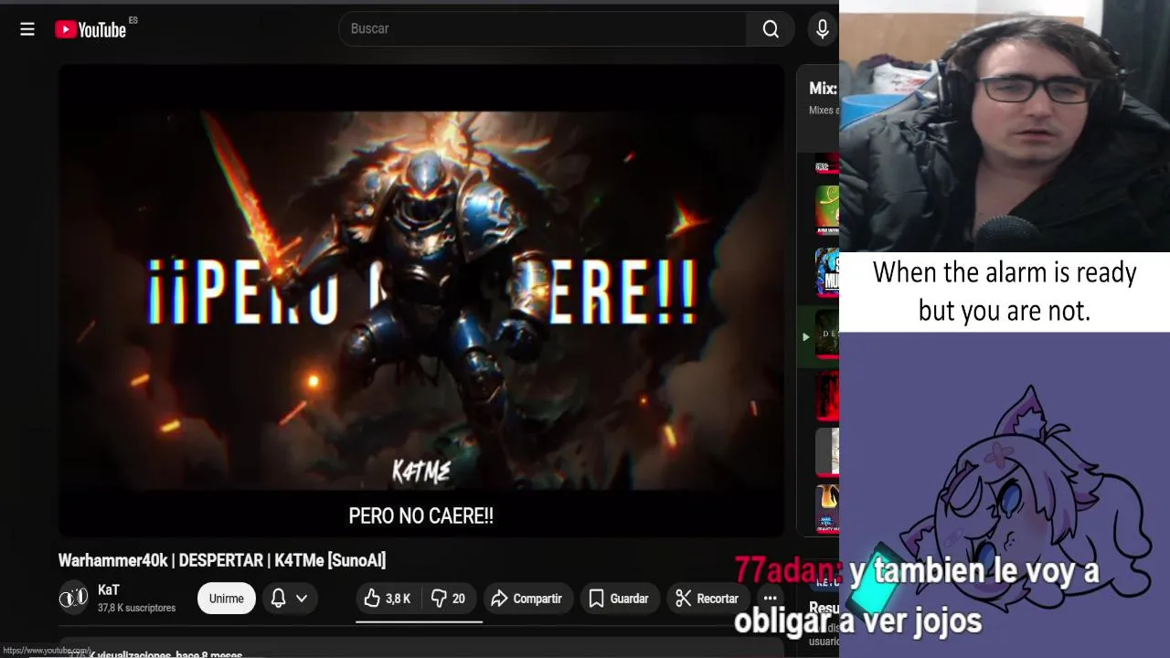1170x658 pixels.
Task: Dislike the video with thumbs down 20
Action: (448, 599)
